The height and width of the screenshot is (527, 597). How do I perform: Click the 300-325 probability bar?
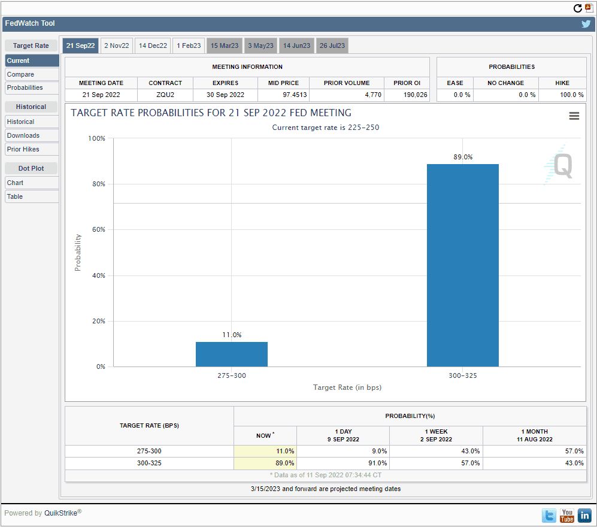click(x=462, y=265)
